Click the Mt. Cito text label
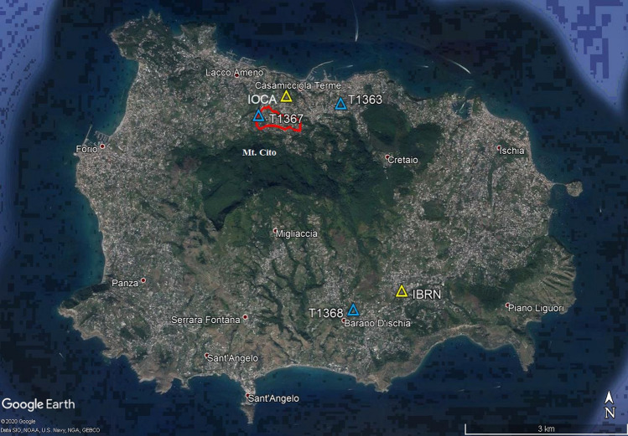 [x=254, y=153]
